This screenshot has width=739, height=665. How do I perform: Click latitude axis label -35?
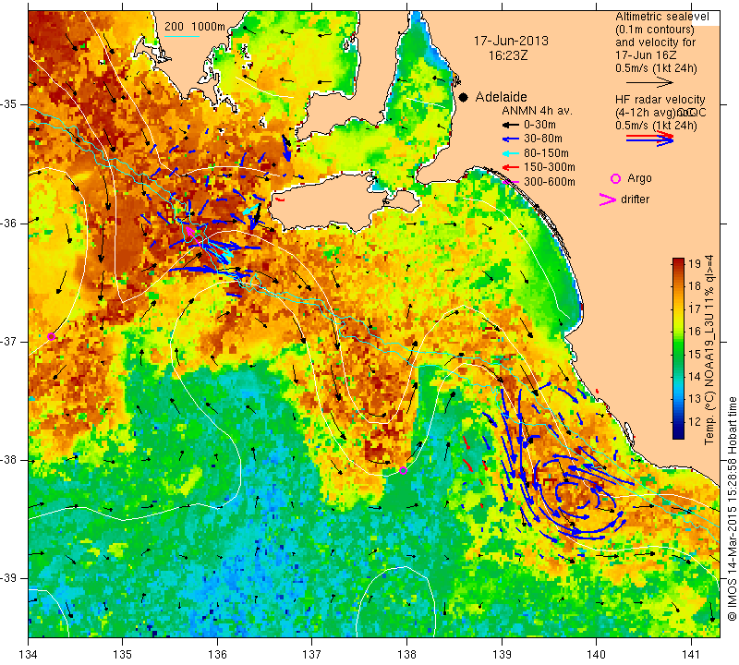click(8, 104)
